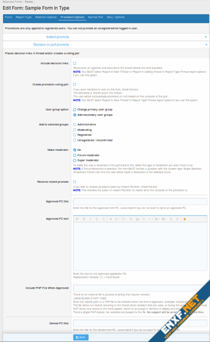Toggle bold in Approved PC text editor
Screen dimensions: 210x342
tap(84, 219)
